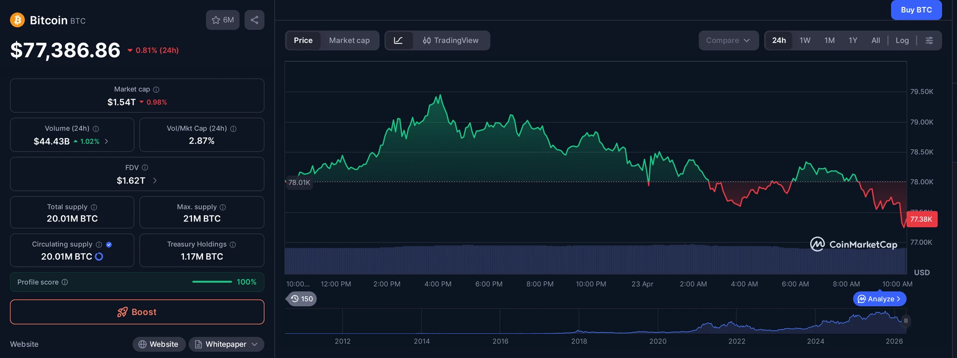Open the Website link button
957x358 pixels.
click(159, 344)
